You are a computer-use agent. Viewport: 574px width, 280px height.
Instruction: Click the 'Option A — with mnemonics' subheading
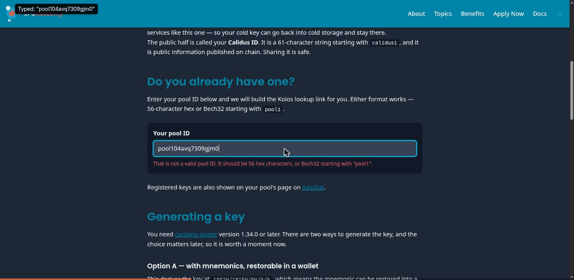click(x=232, y=266)
